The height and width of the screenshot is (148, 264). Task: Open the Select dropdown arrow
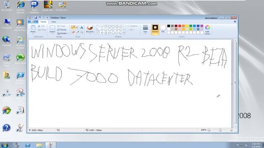pos(52,34)
